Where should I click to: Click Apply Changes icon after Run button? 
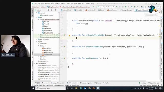[120, 7]
